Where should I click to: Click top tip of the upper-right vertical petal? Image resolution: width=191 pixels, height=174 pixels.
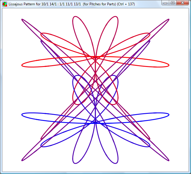pyautogui.click(x=115, y=17)
